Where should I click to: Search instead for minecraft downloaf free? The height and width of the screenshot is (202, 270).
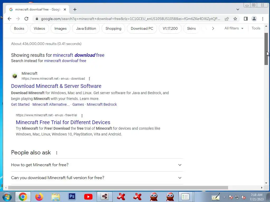click(x=65, y=61)
